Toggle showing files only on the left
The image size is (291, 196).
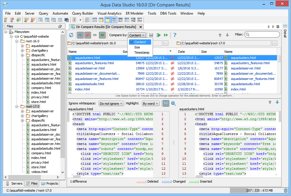coord(80,35)
